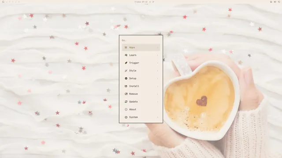Expand the Setup submenu chevron

click(158, 79)
